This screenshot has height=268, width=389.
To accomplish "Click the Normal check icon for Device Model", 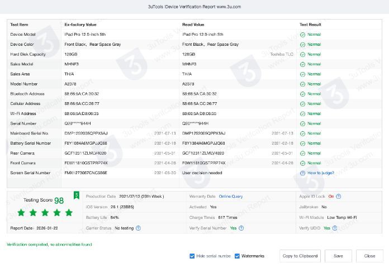I will click(302, 35).
